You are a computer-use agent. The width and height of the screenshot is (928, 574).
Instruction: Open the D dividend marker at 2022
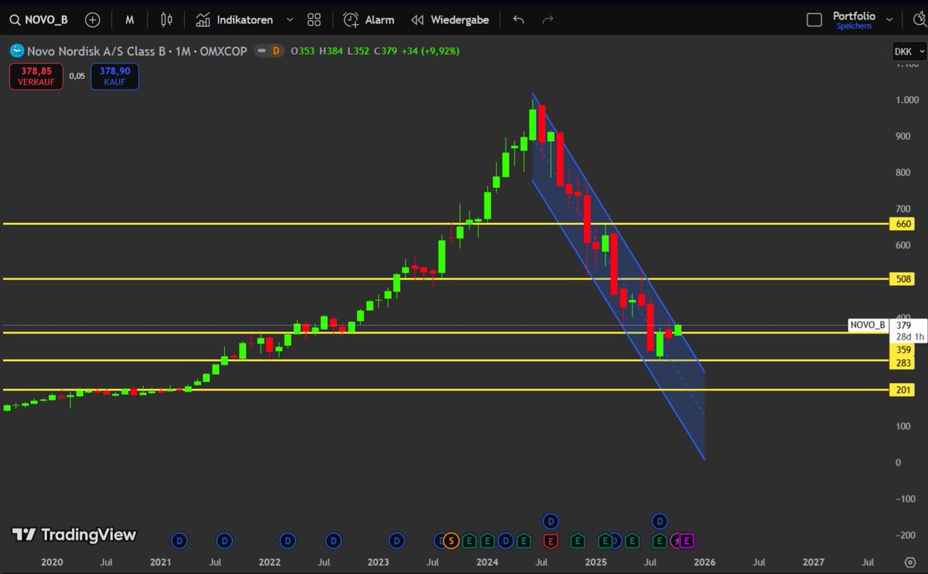click(288, 540)
